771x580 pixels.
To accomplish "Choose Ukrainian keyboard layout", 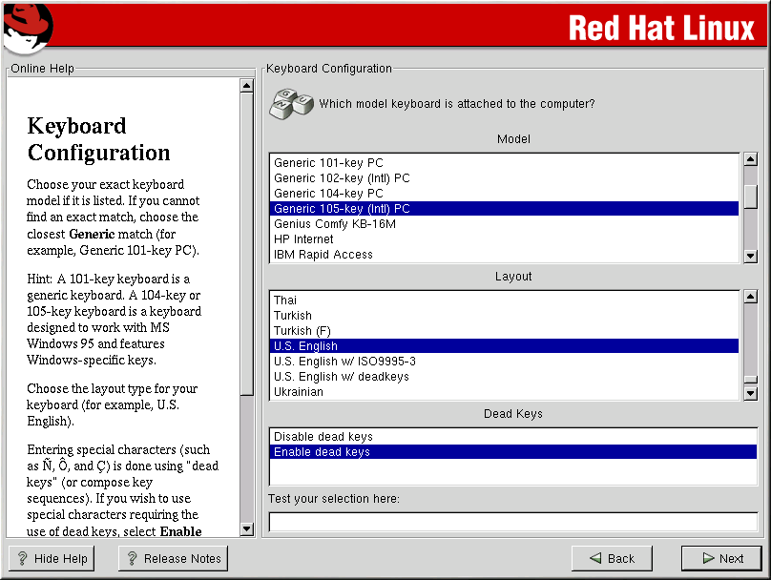I will coord(299,392).
